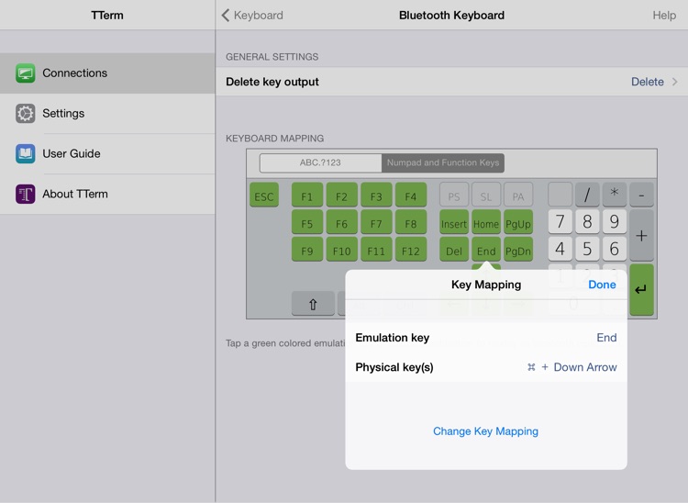The width and height of the screenshot is (688, 503).
Task: Select the Physical key Down Arrow value
Action: coord(572,367)
